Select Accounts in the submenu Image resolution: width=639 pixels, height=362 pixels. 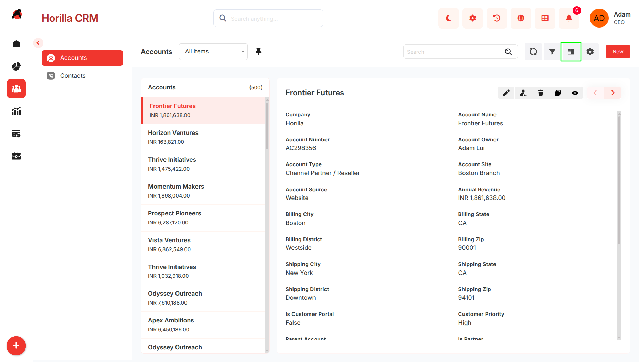click(82, 58)
